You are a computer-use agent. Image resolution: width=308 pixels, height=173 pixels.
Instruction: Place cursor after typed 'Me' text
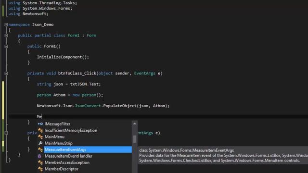(x=42, y=117)
